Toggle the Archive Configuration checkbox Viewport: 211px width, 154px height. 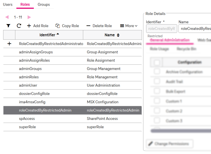[157, 72]
